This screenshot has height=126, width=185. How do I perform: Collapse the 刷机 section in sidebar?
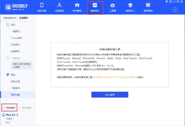(x=13, y=25)
